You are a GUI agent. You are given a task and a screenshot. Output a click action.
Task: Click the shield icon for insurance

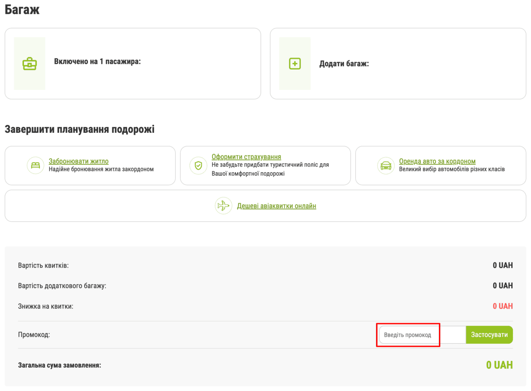(x=198, y=165)
